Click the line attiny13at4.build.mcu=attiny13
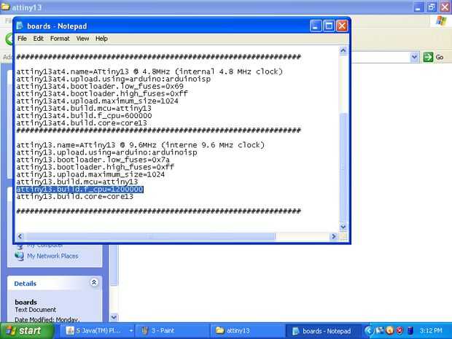 (84, 108)
